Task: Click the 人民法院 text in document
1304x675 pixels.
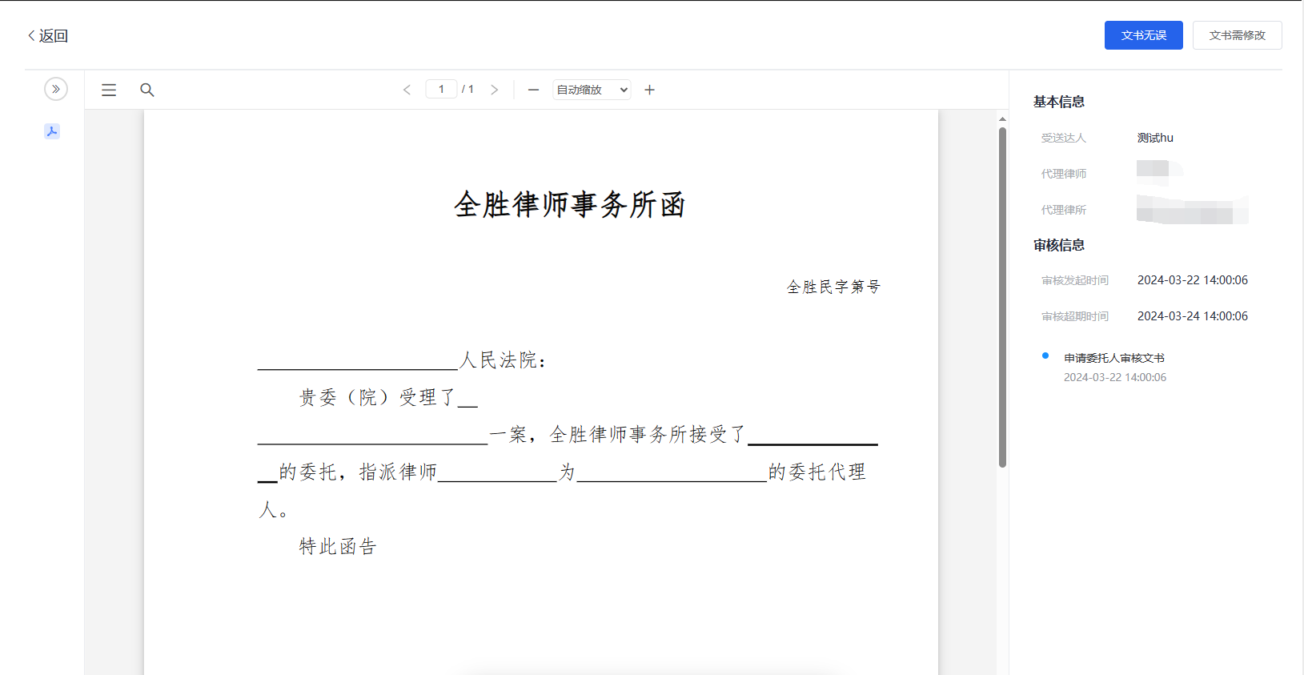Action: click(498, 360)
